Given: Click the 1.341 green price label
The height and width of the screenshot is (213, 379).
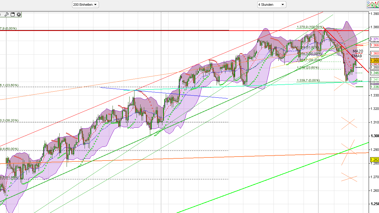Looking at the screenshot, I should point(374,80).
